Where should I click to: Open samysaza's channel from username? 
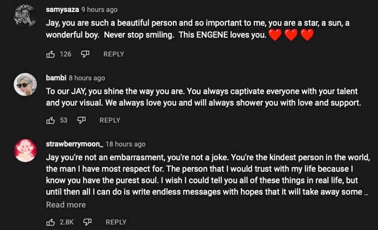(63, 9)
